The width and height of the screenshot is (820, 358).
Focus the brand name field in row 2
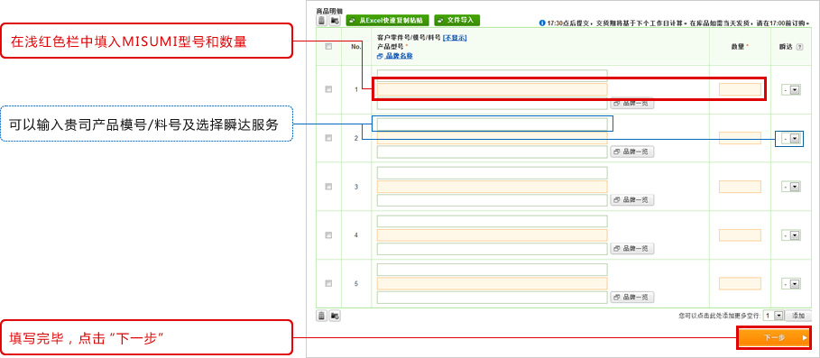[x=493, y=152]
